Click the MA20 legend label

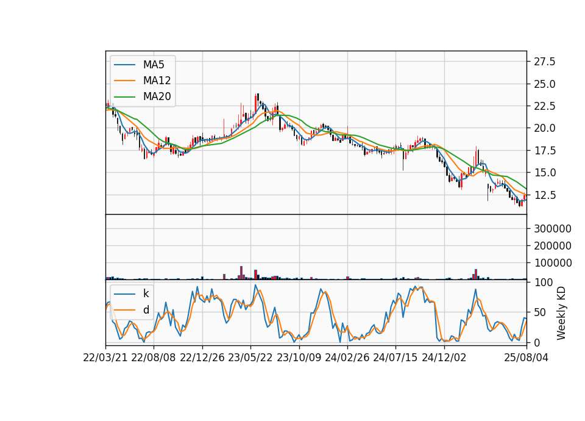point(157,96)
